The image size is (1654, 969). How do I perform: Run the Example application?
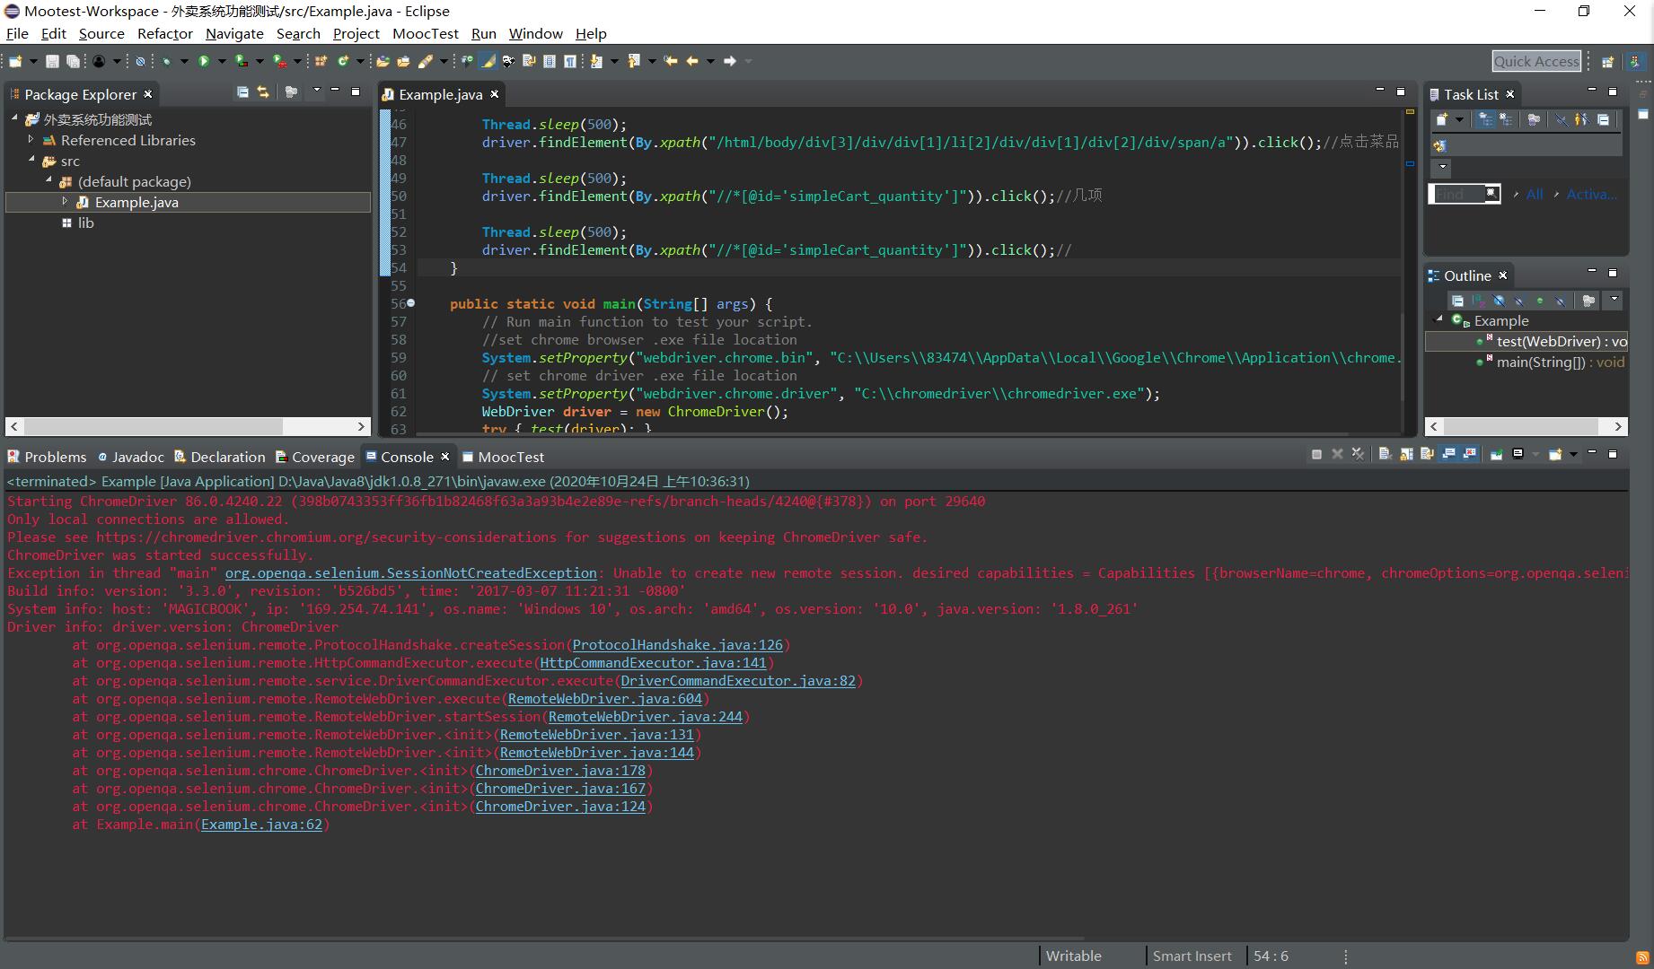tap(204, 61)
